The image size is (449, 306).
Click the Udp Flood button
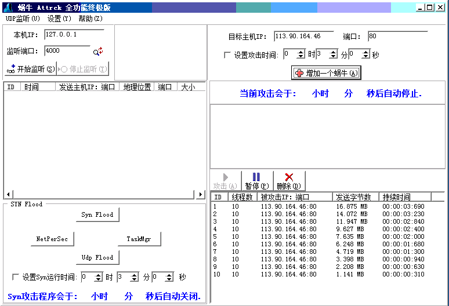[x=97, y=257]
